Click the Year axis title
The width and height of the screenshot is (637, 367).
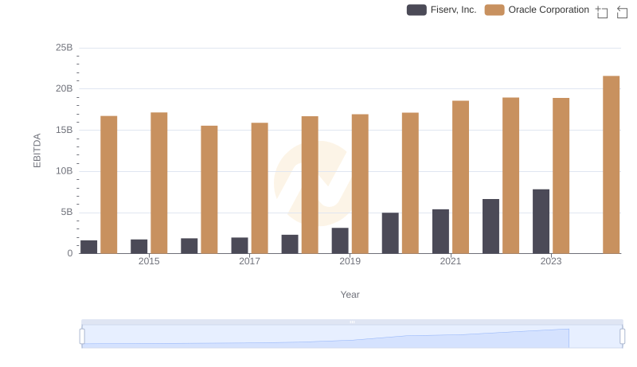[350, 295]
